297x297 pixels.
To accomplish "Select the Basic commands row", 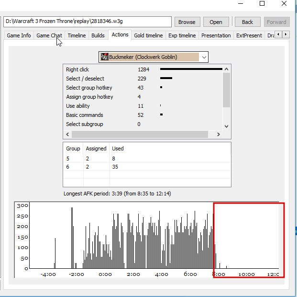I will coord(143,115).
